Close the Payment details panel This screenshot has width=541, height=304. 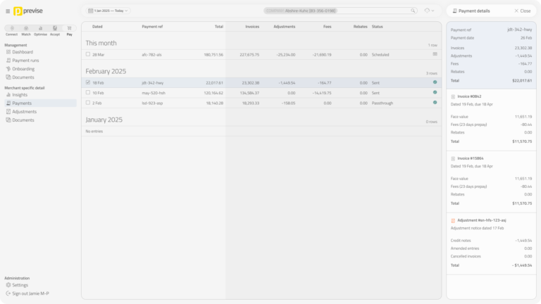[x=523, y=11]
